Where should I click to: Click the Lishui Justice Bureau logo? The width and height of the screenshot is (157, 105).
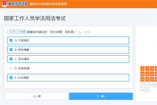point(14,4)
